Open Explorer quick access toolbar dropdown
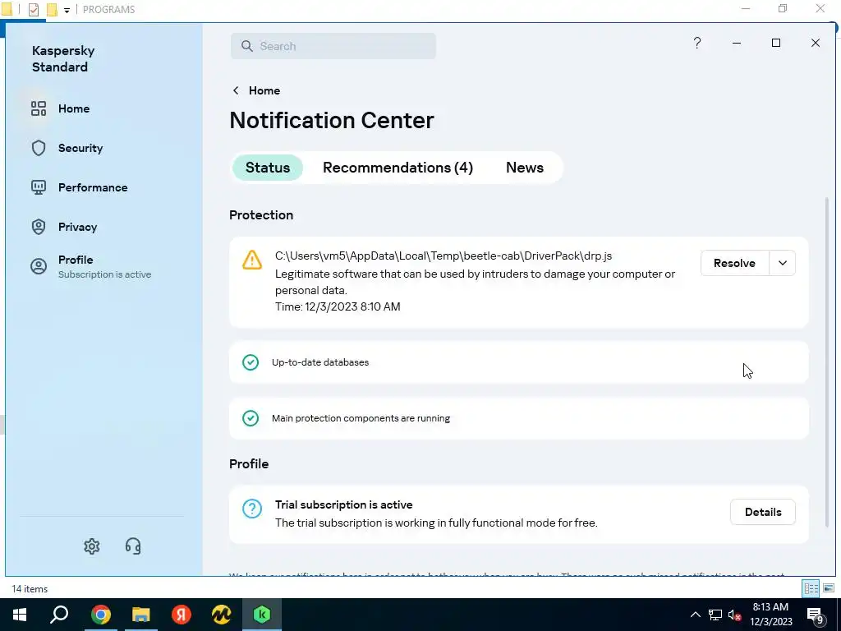841x631 pixels. click(x=67, y=10)
